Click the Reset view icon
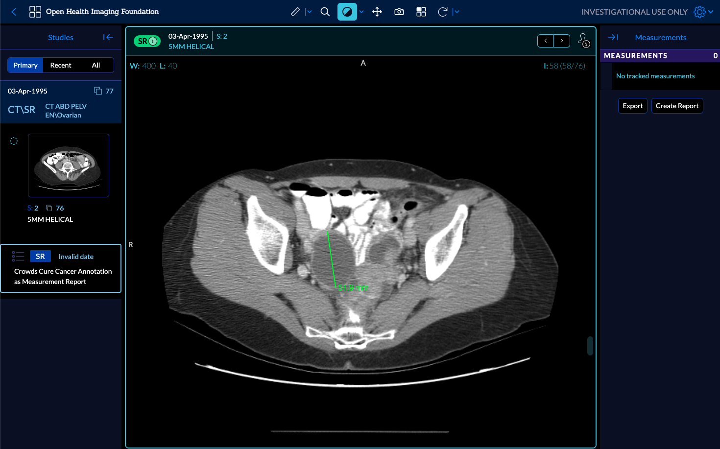The width and height of the screenshot is (720, 449). [442, 12]
